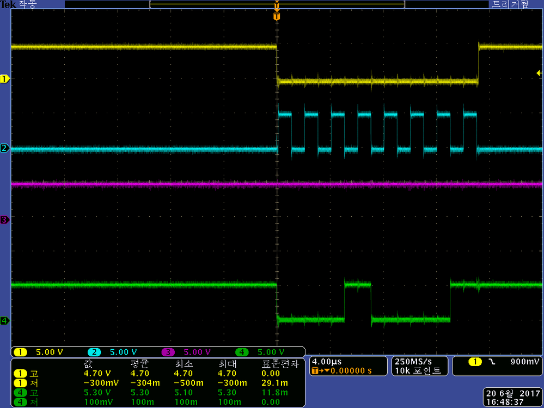Click the 100mV measurement value
This screenshot has width=544, height=408.
97,402
